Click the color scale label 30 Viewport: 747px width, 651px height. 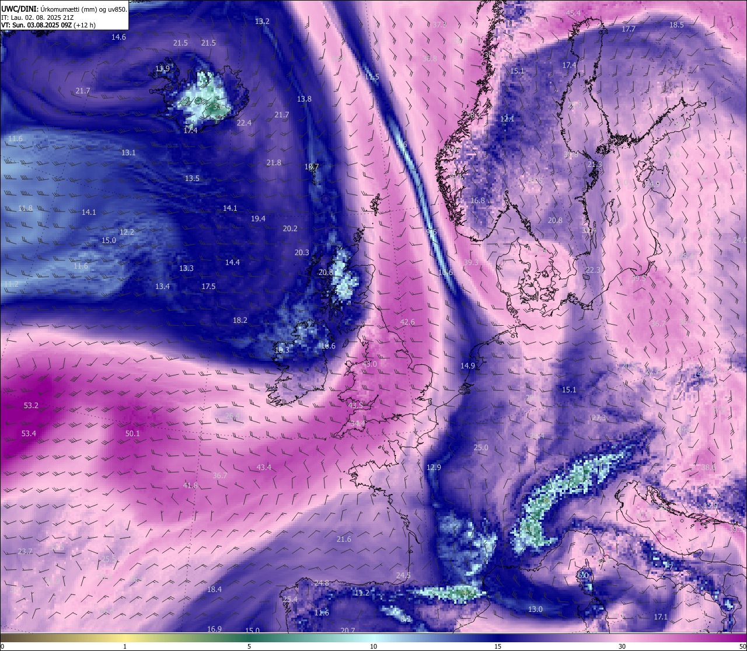pyautogui.click(x=622, y=646)
